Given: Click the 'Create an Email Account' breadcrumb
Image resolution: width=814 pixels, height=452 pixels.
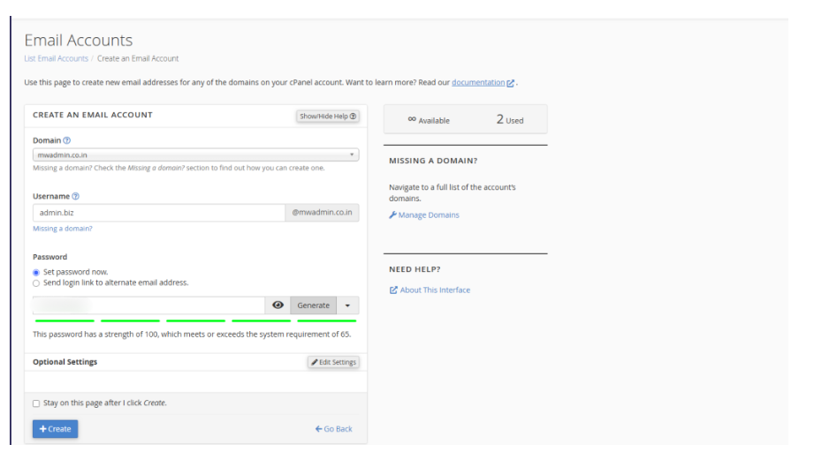Looking at the screenshot, I should coord(138,58).
